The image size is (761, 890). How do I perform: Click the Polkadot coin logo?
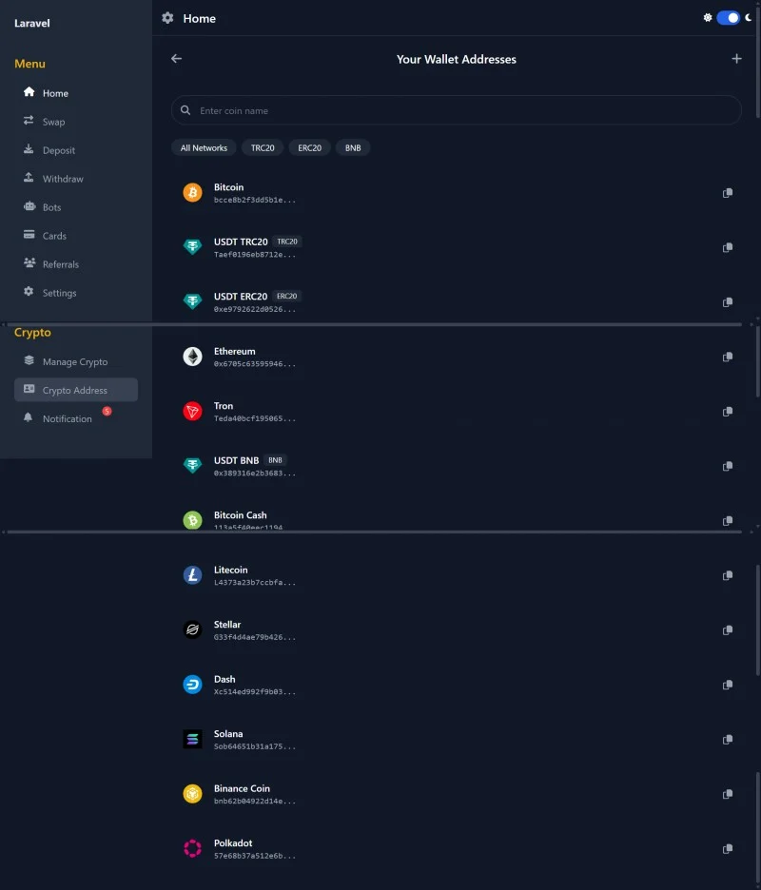[192, 848]
